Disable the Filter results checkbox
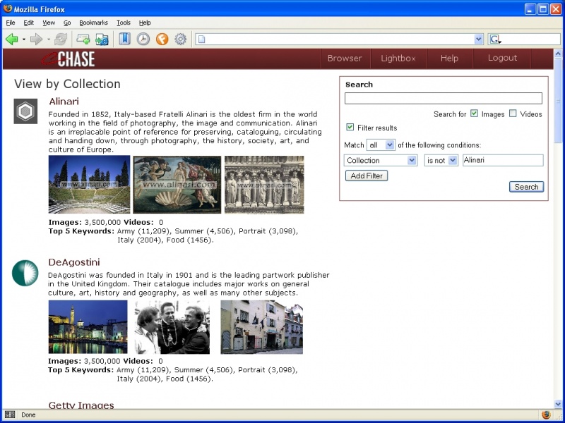Screen dimensions: 565x423 (350, 127)
